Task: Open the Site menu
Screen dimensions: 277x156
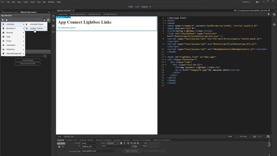Action: click(x=44, y=2)
